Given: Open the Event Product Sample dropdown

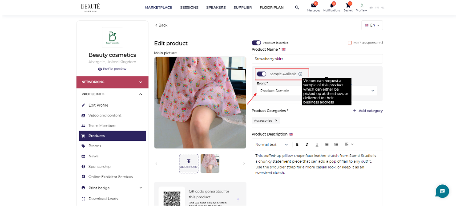Looking at the screenshot, I should [317, 91].
